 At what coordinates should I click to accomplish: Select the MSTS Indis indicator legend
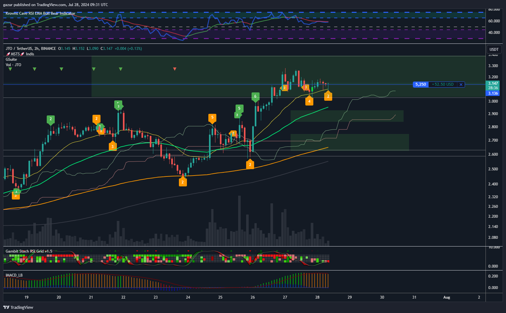tap(20, 54)
